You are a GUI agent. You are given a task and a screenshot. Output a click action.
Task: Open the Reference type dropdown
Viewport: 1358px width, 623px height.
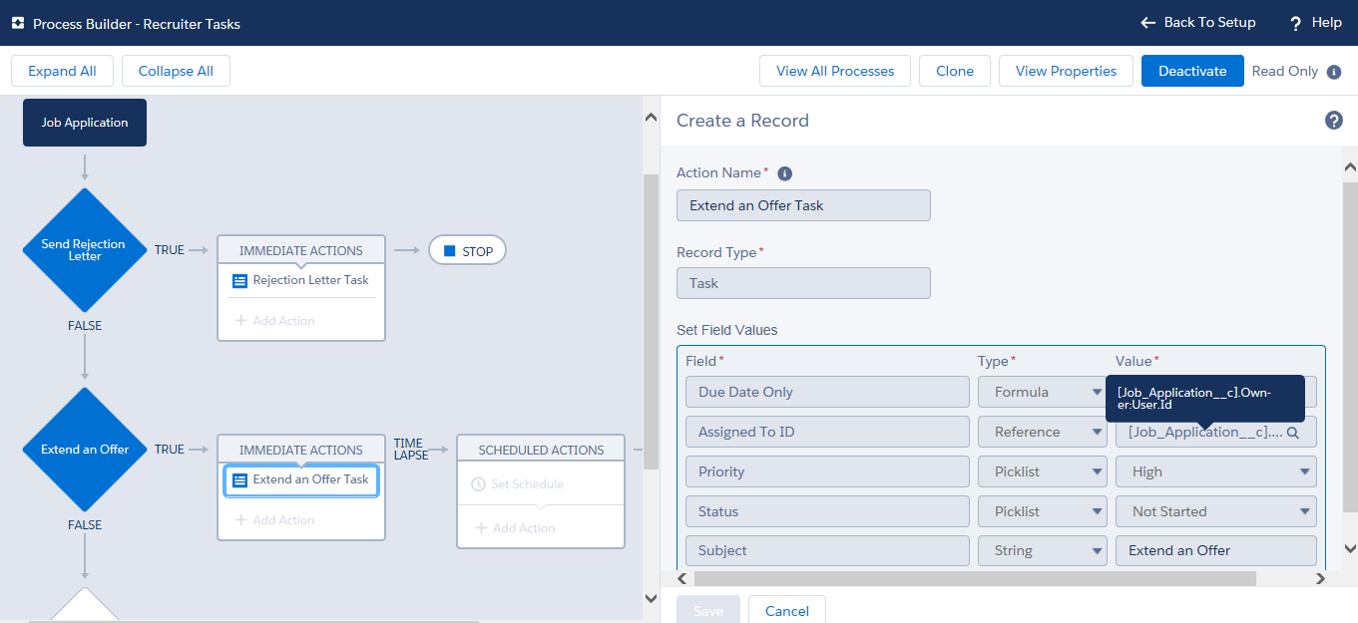coord(1041,432)
